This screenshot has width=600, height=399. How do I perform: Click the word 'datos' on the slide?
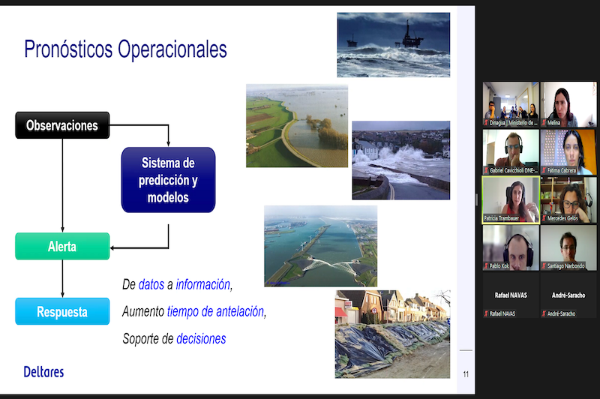151,284
